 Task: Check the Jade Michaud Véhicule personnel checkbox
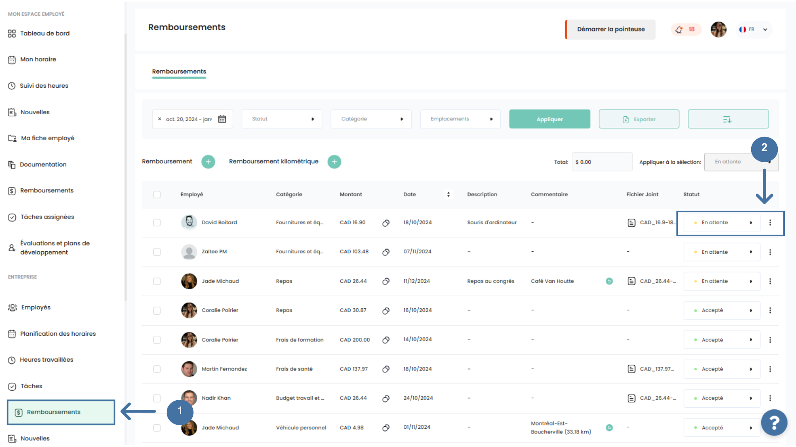(x=157, y=428)
